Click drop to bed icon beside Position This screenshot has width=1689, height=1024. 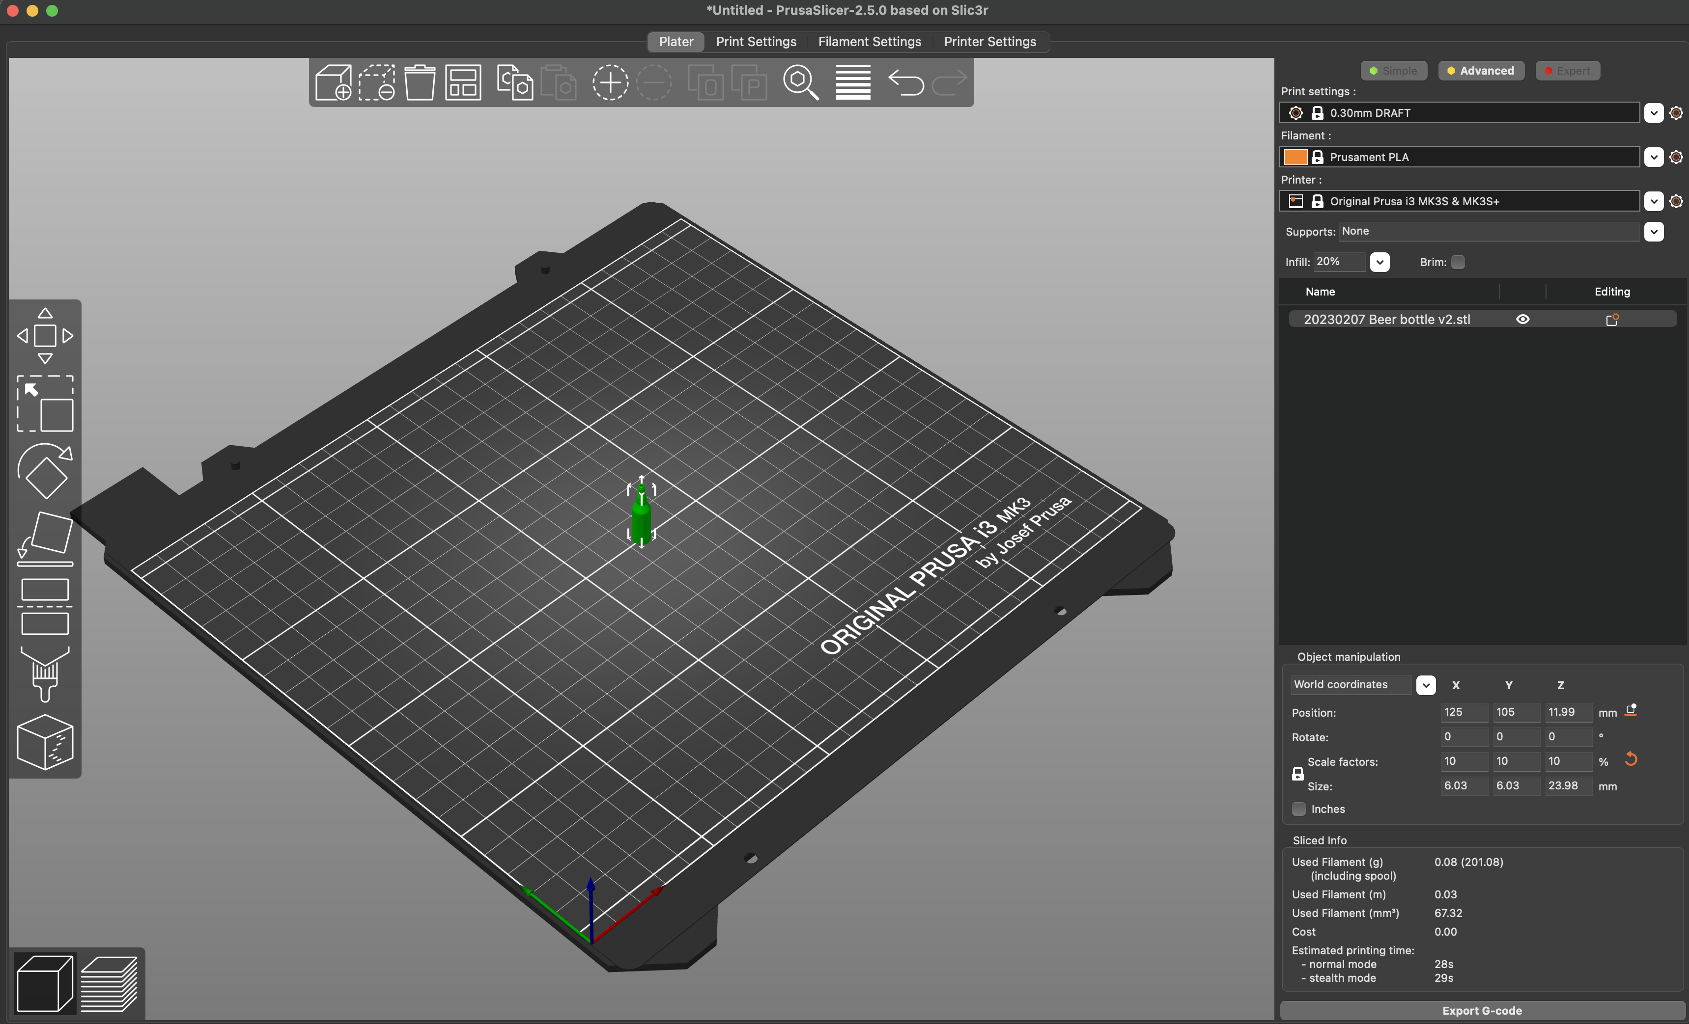[1631, 710]
